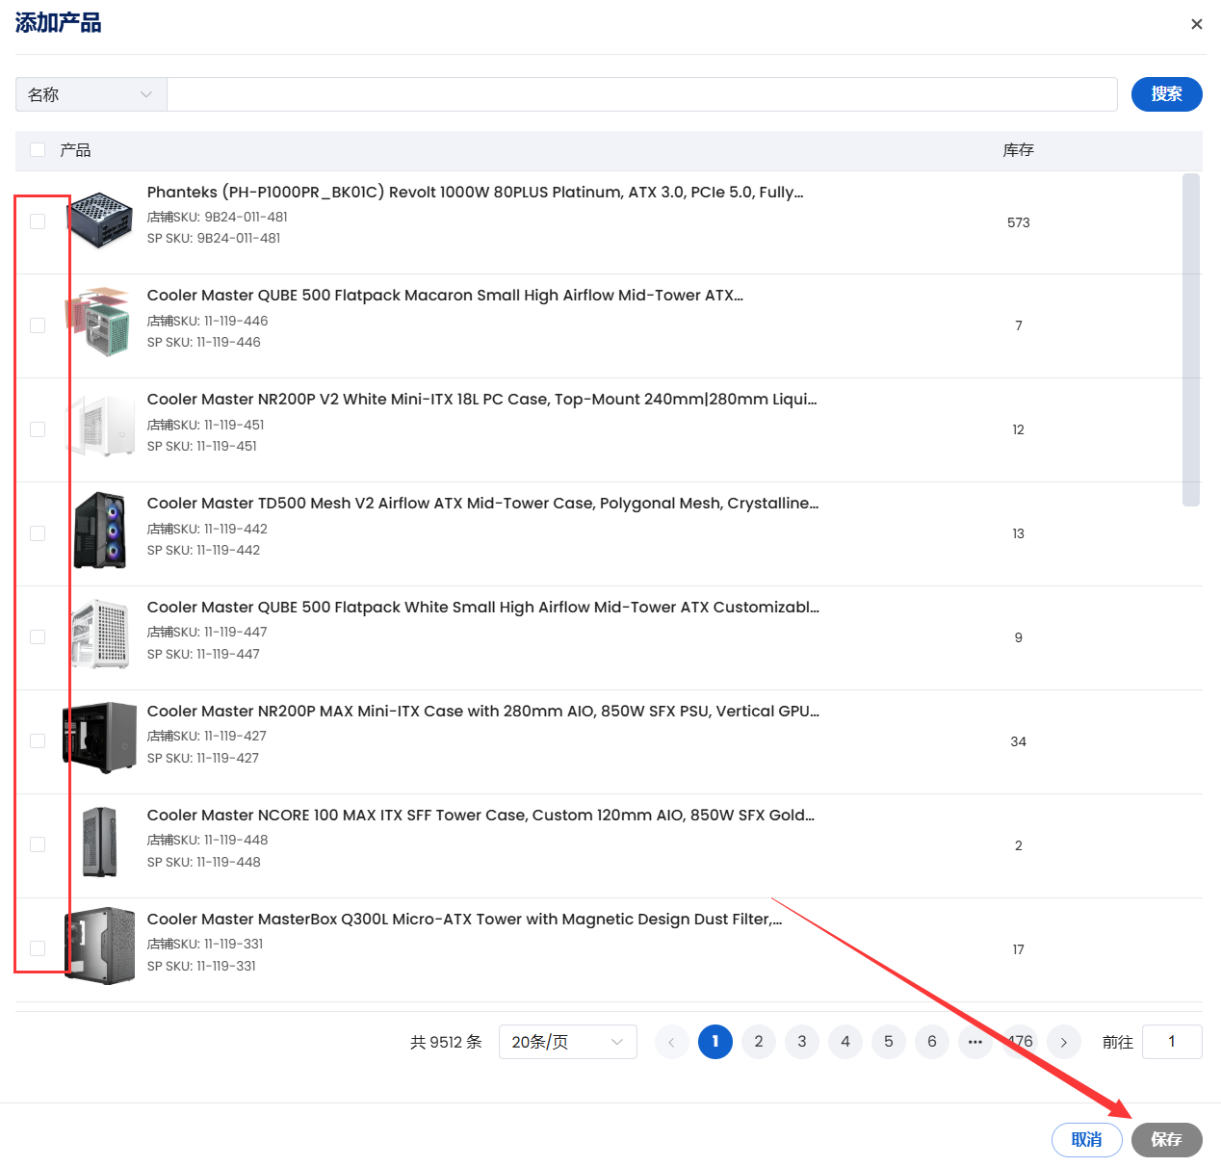Click the stock value 573
This screenshot has height=1167, width=1221.
click(x=1019, y=222)
